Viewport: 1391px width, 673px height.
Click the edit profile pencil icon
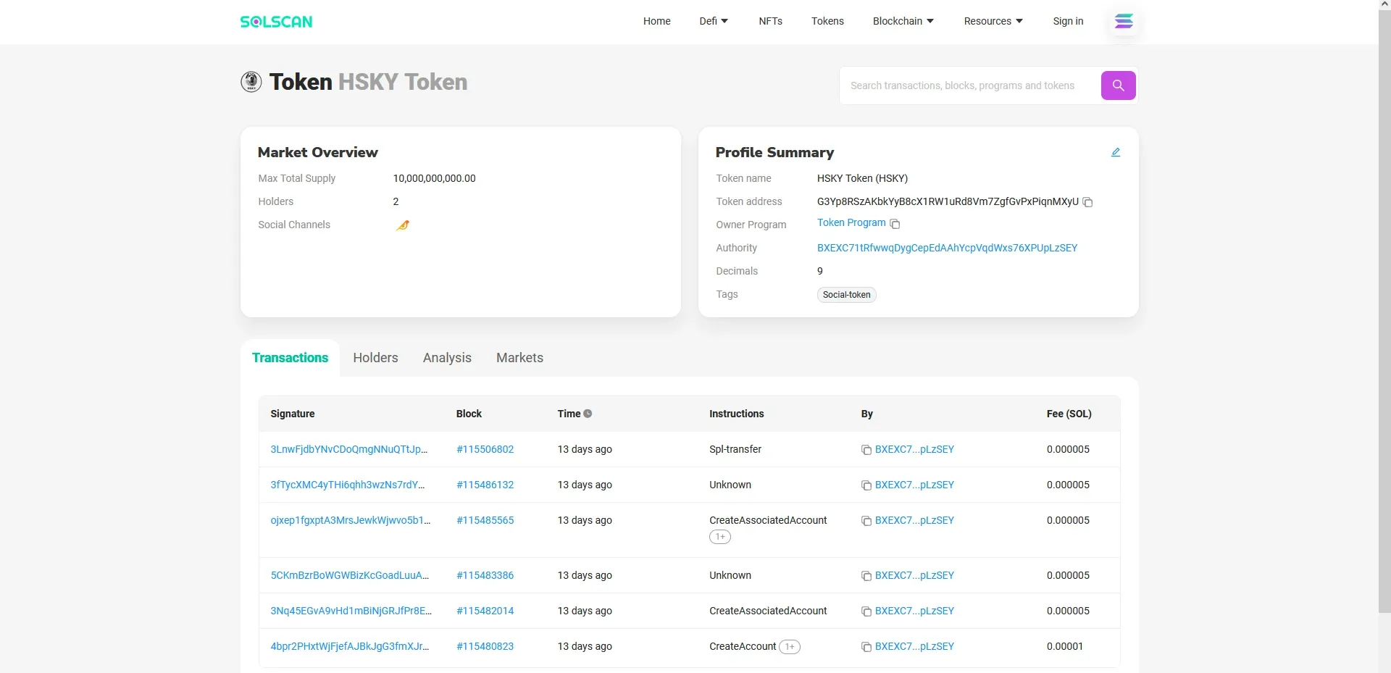1116,152
